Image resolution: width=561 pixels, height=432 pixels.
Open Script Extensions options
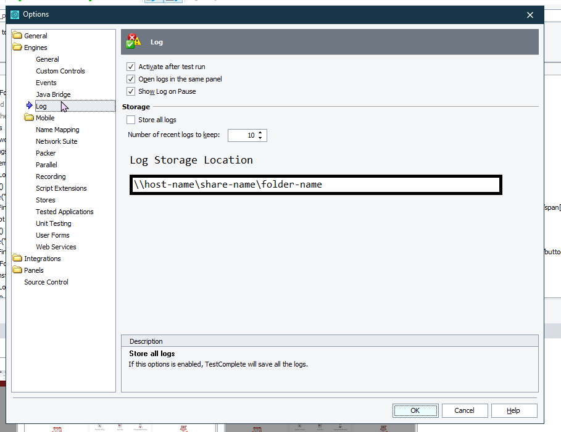(61, 188)
